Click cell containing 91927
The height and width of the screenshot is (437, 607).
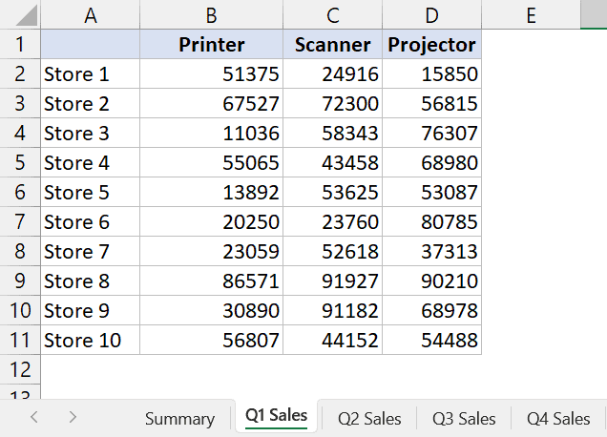pos(332,281)
